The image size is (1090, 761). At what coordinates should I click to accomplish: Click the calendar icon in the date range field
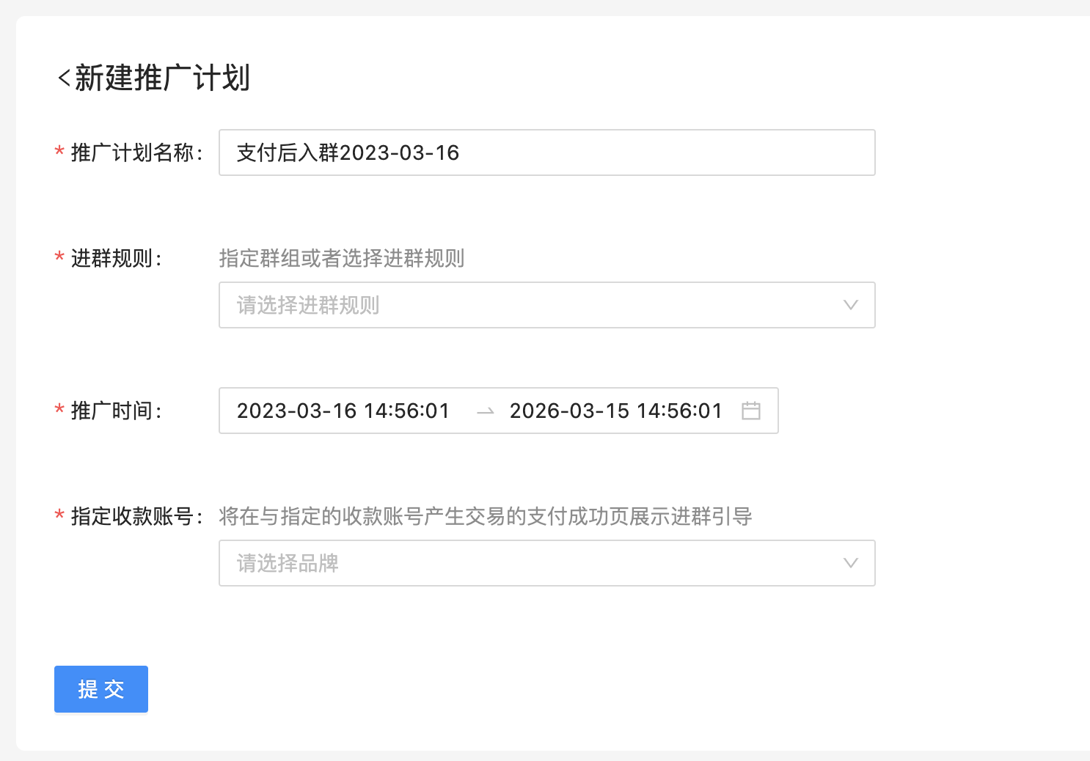pyautogui.click(x=750, y=411)
